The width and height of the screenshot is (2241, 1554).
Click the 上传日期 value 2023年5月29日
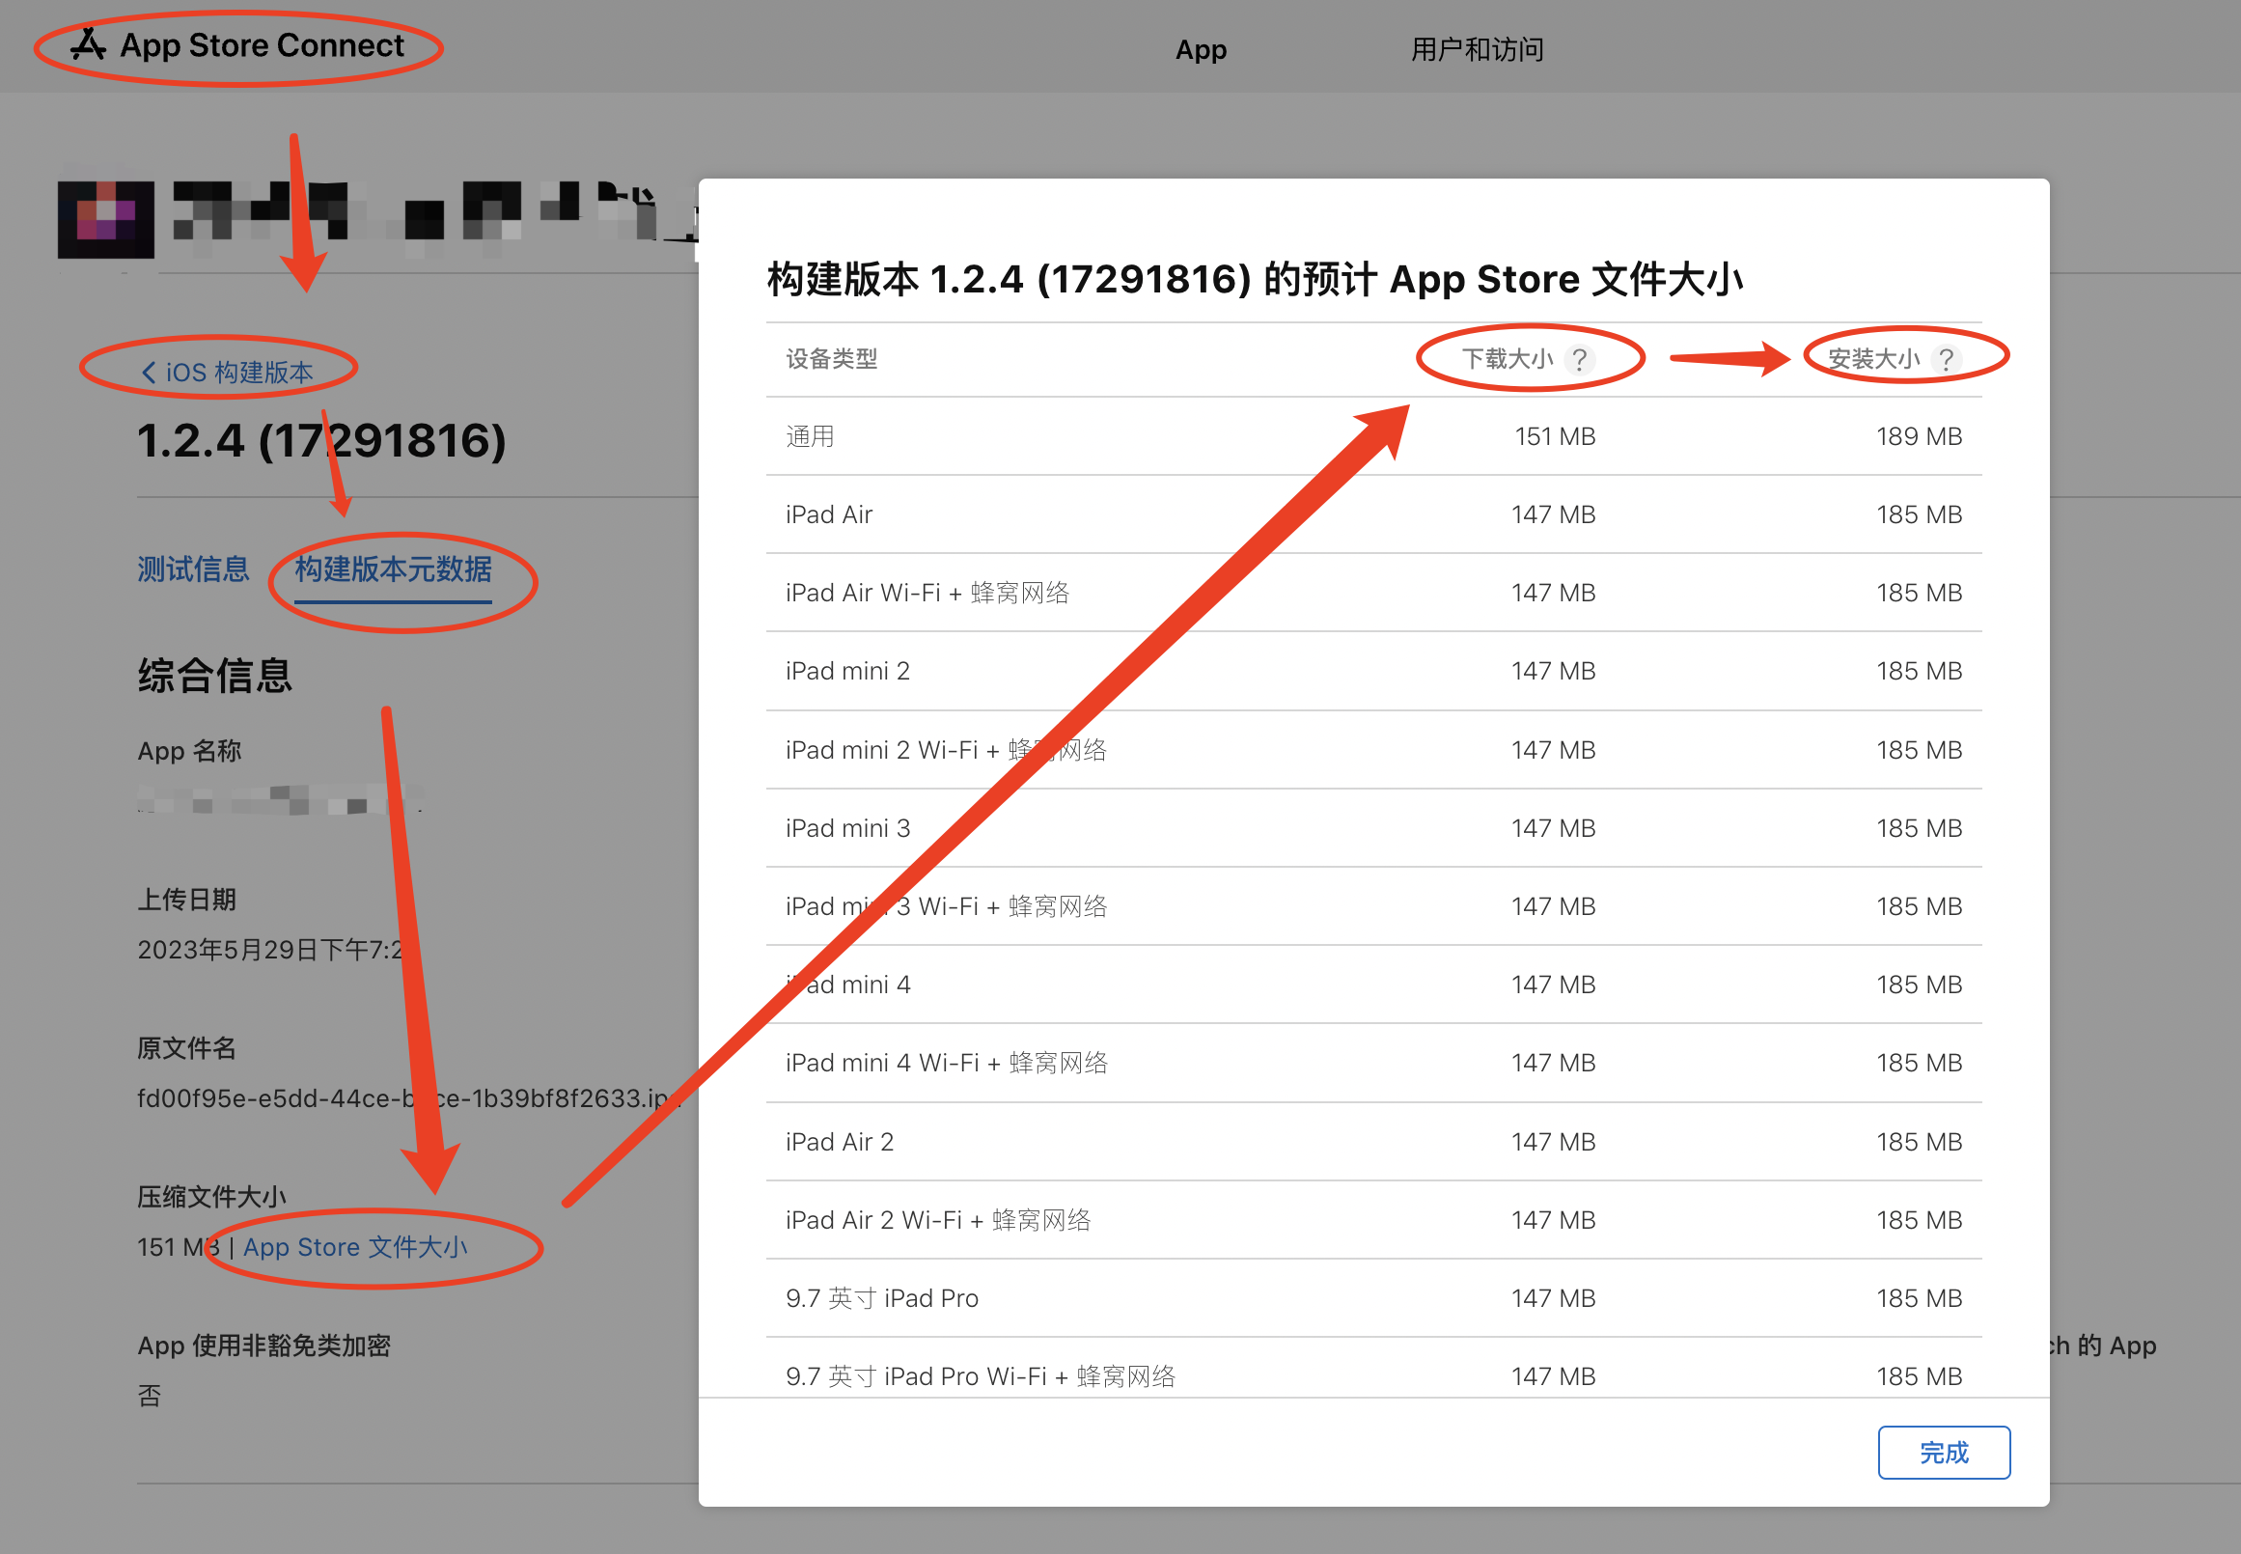click(269, 950)
